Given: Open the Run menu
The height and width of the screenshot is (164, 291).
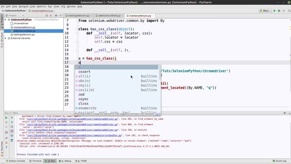Looking at the screenshot, I should point(50,6).
